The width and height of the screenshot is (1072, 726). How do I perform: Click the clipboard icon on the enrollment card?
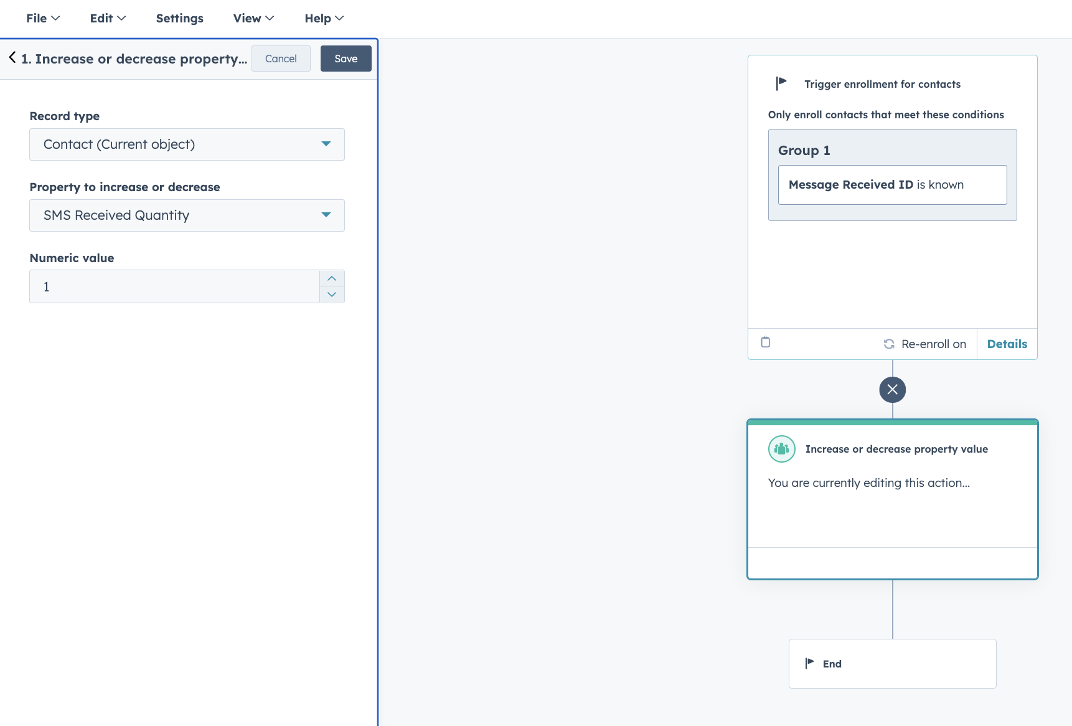765,342
